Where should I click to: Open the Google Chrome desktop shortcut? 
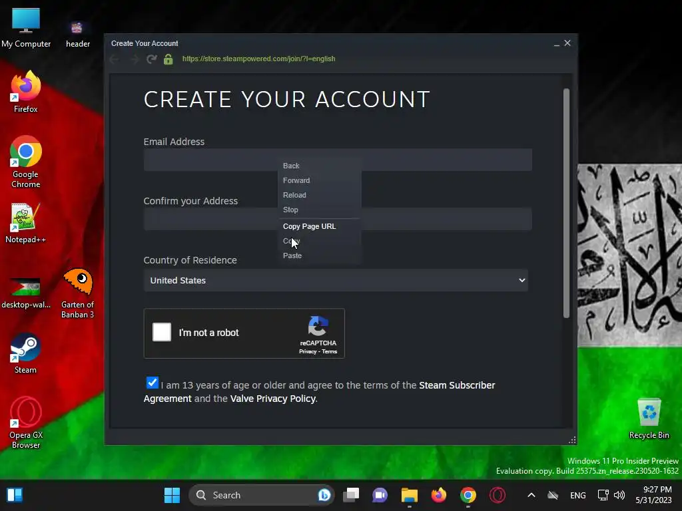(x=26, y=162)
